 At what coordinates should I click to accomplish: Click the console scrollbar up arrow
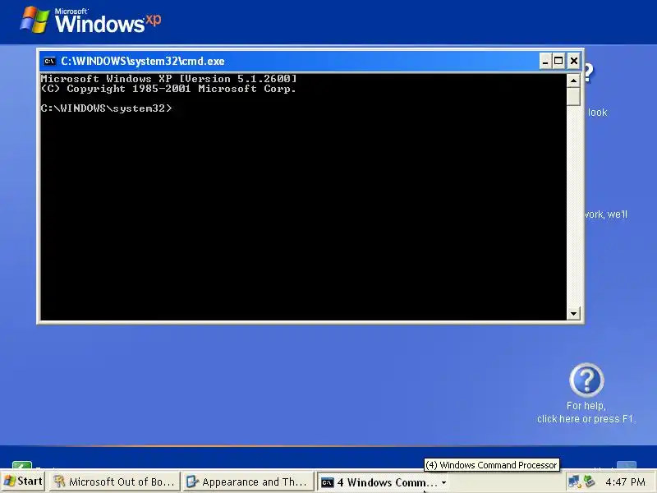573,80
